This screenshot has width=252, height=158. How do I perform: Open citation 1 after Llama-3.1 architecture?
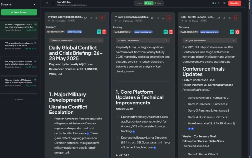[154, 148]
